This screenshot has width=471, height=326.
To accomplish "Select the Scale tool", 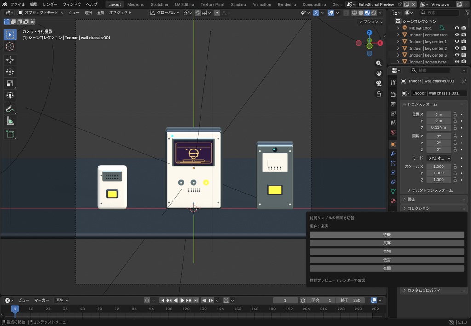I will [x=10, y=83].
